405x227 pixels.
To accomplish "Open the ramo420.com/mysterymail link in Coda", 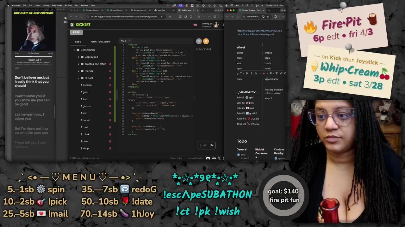I will 255,34.
